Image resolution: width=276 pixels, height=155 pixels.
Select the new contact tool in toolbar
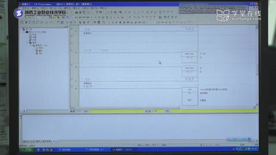76,17
